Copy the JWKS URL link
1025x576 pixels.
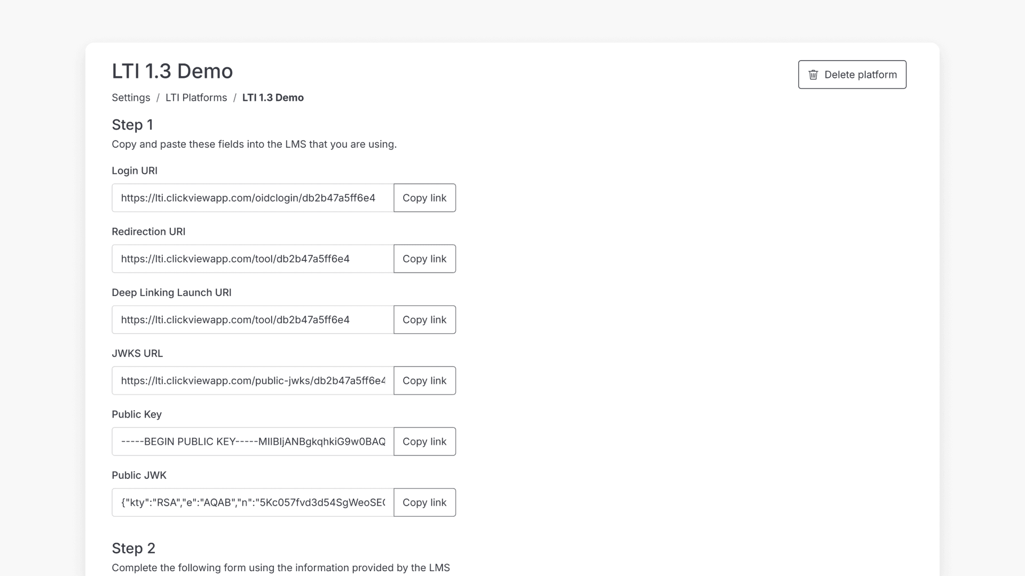tap(424, 380)
